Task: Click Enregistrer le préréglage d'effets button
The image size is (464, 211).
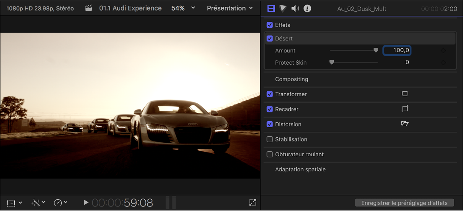Action: click(404, 203)
